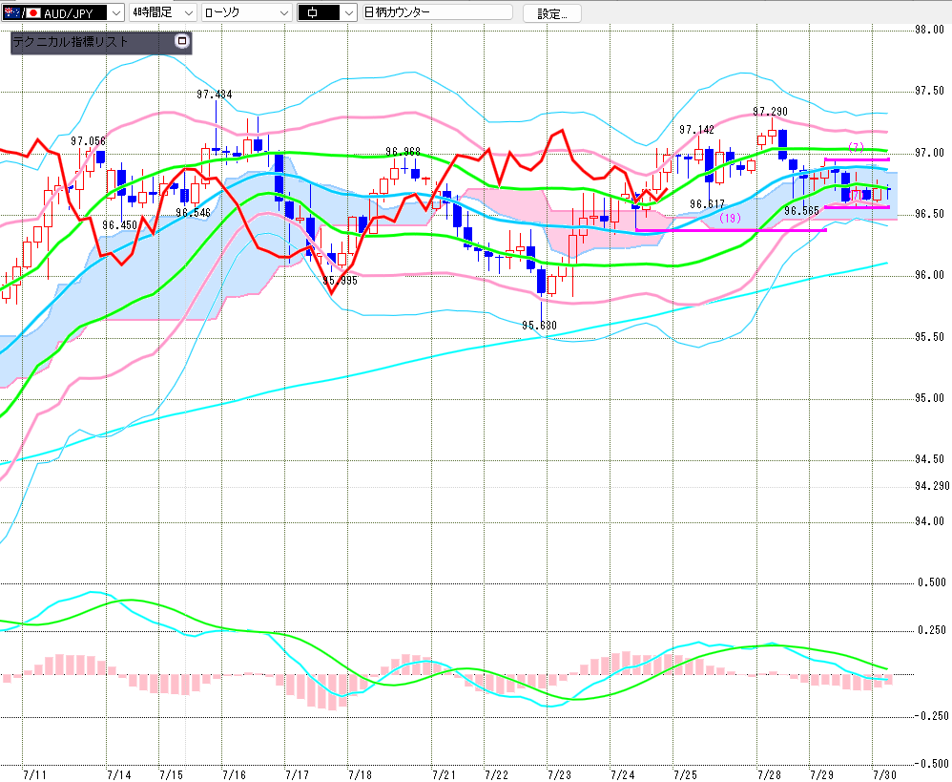Screen dimensions: 952x782
Task: Open the 4時間足 timeframe dropdown
Action: 163,12
